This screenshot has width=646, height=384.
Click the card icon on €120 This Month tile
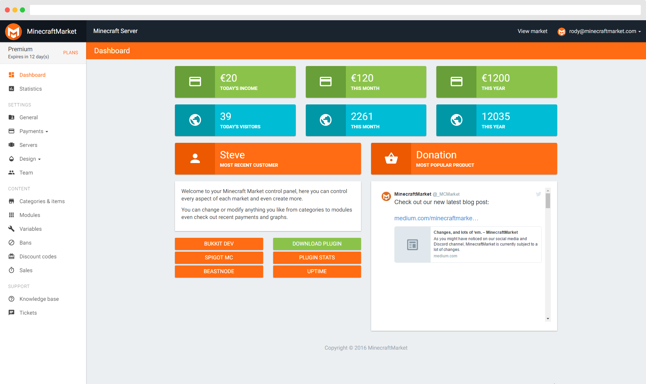(x=326, y=82)
